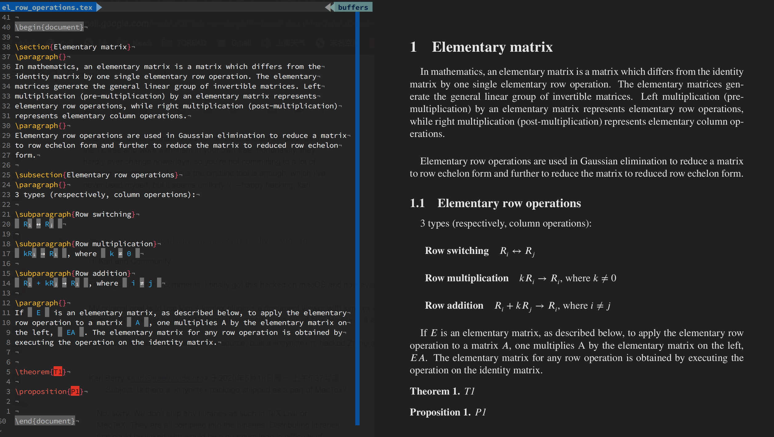Click the red P1 placeholder in \proposition
This screenshot has height=437, width=774.
75,391
